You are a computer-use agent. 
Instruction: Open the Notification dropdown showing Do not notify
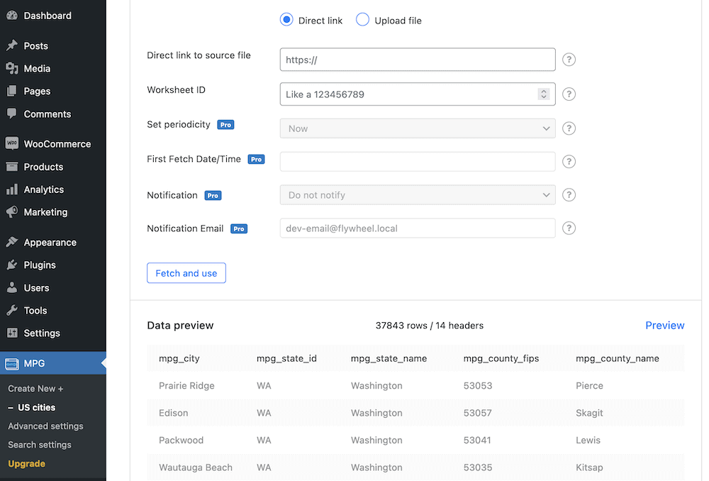pyautogui.click(x=417, y=194)
